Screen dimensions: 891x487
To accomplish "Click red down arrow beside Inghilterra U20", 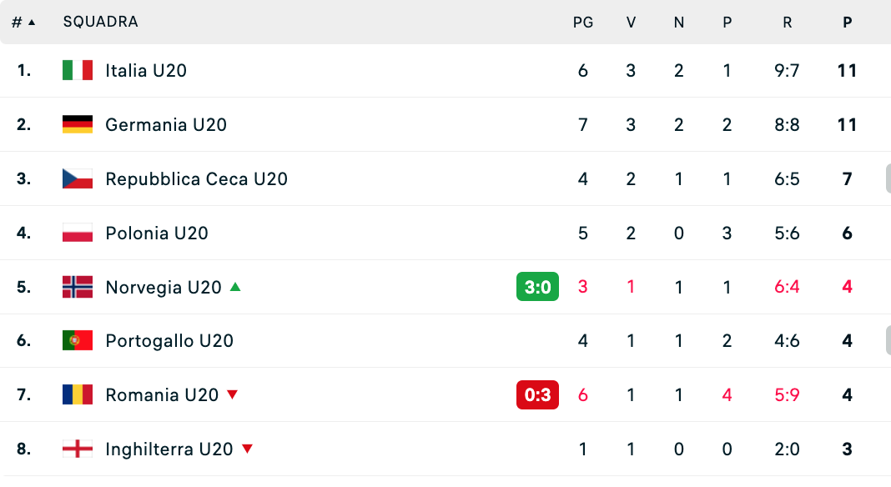I will [247, 449].
